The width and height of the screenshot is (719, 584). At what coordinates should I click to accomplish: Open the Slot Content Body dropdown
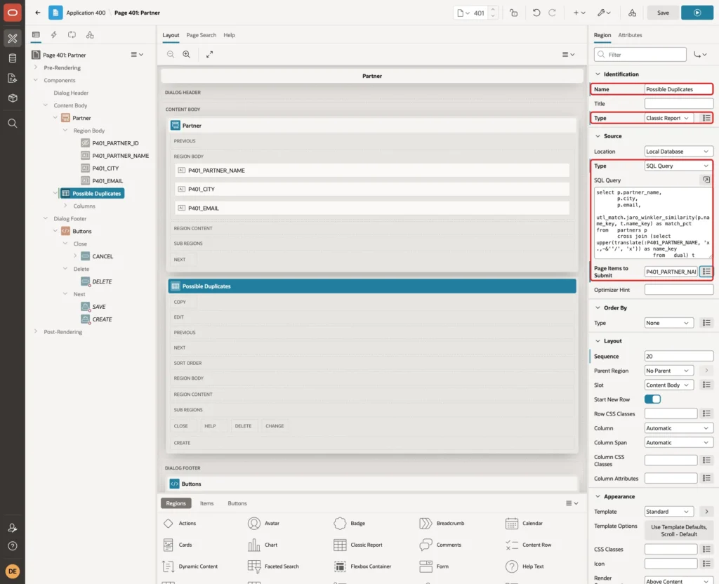[669, 385]
